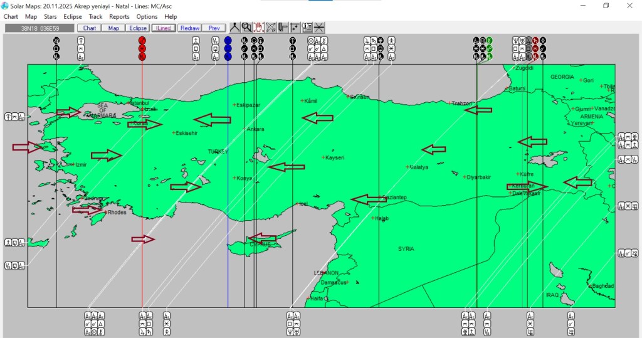Click the crossing lines toolbar icon
642x338 pixels.
[x=319, y=28]
